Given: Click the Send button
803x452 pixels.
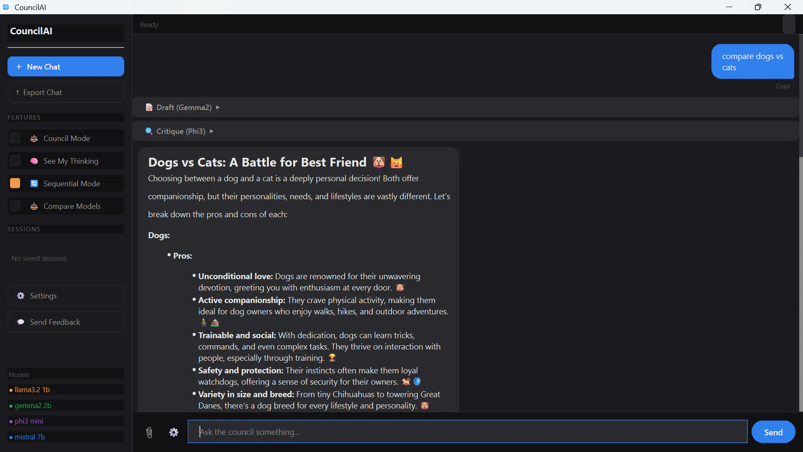Looking at the screenshot, I should (x=773, y=432).
